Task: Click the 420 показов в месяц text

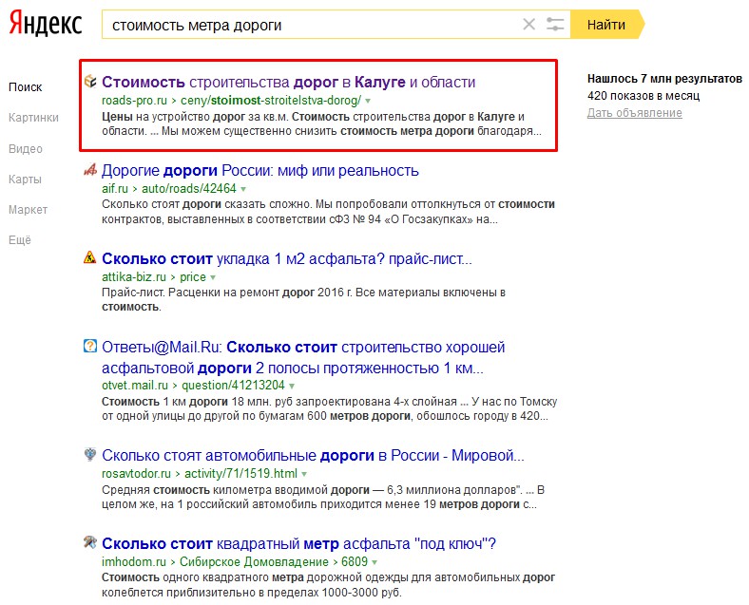Action: click(643, 96)
